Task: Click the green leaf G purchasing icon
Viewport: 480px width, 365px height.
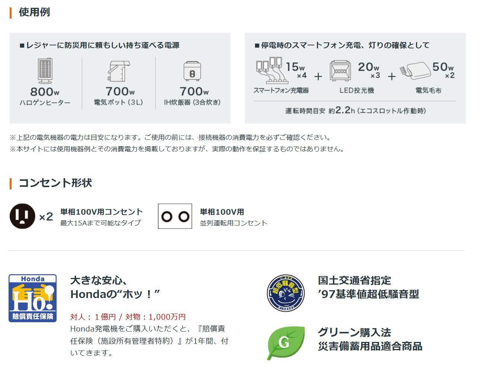Action: [286, 343]
